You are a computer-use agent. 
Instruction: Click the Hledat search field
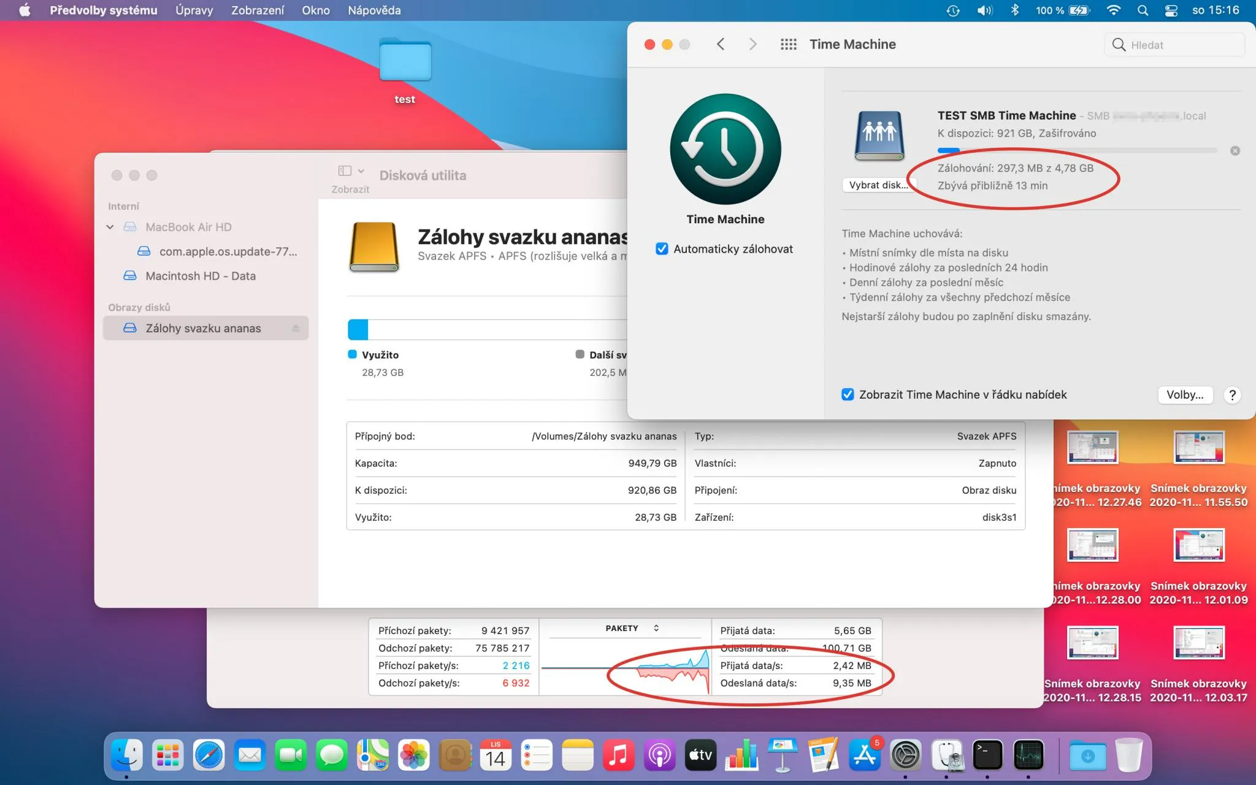click(1175, 45)
